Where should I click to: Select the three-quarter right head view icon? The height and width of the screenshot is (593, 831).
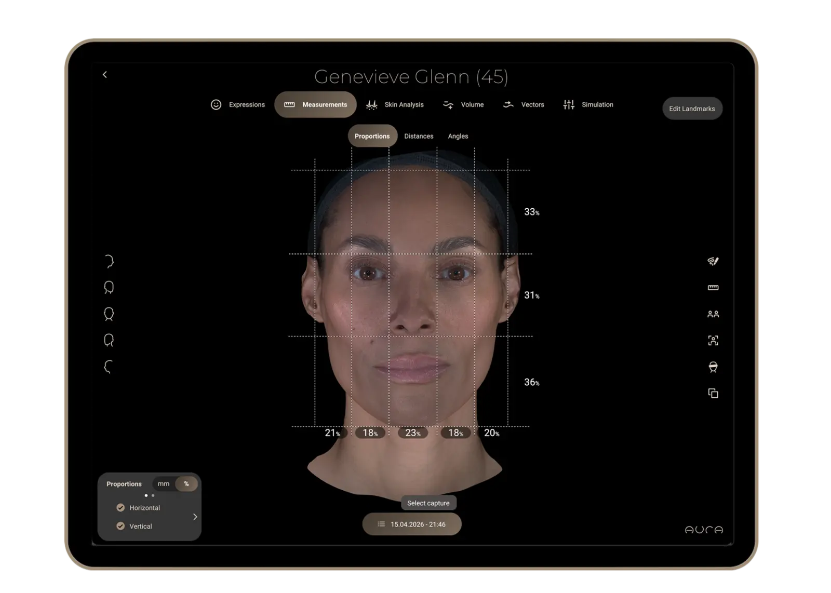tap(109, 287)
